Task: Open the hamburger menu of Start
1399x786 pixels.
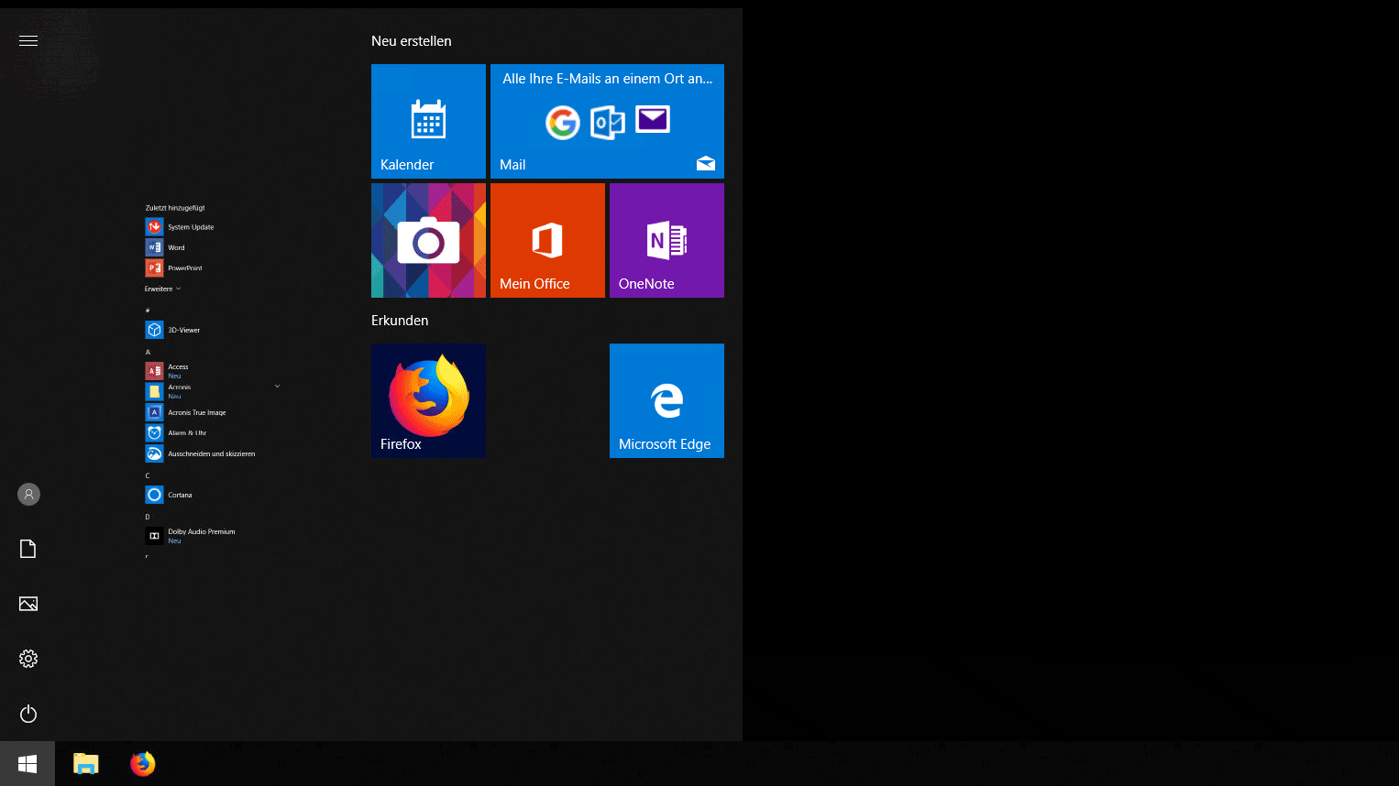Action: (28, 40)
